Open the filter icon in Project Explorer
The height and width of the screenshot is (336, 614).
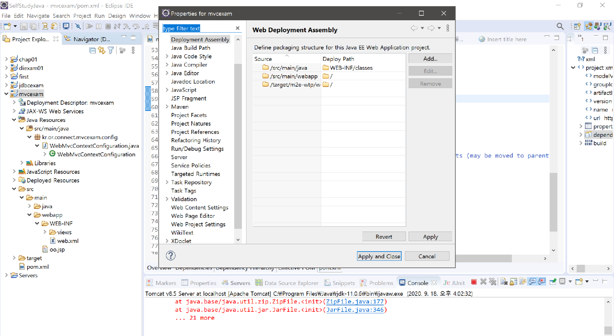tap(111, 50)
